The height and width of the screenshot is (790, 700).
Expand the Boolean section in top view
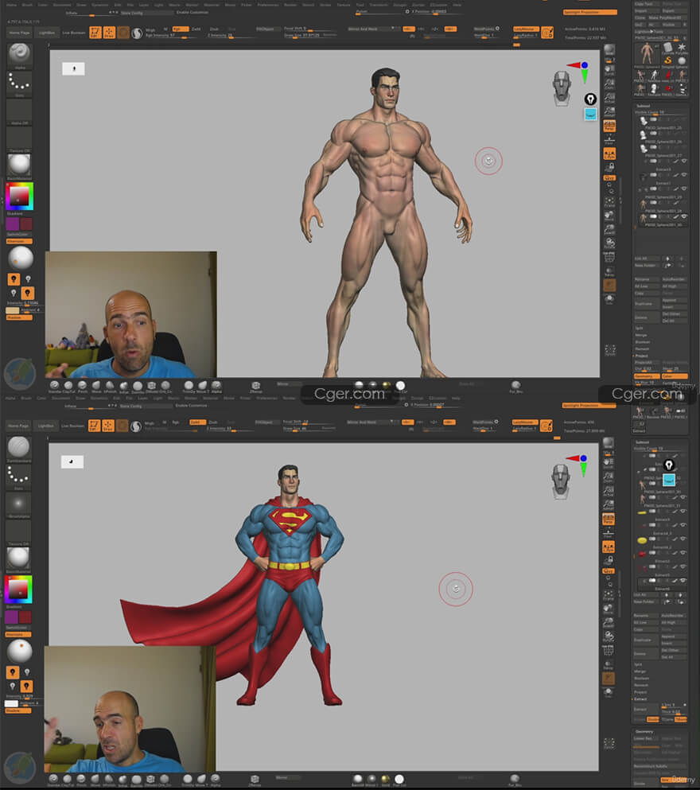tap(642, 342)
